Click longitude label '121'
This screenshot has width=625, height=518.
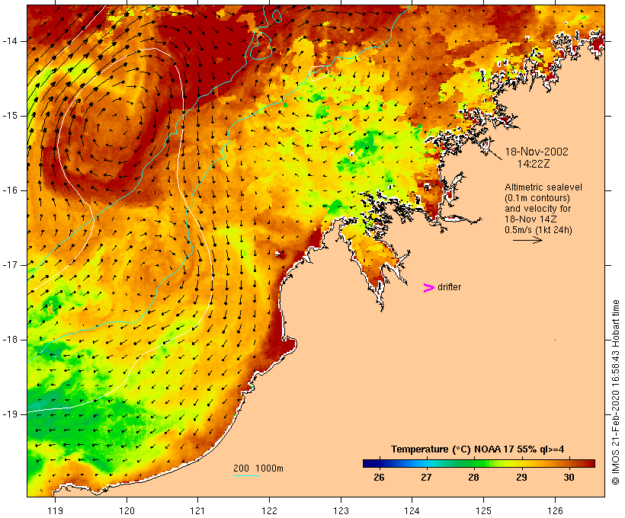[x=197, y=510]
